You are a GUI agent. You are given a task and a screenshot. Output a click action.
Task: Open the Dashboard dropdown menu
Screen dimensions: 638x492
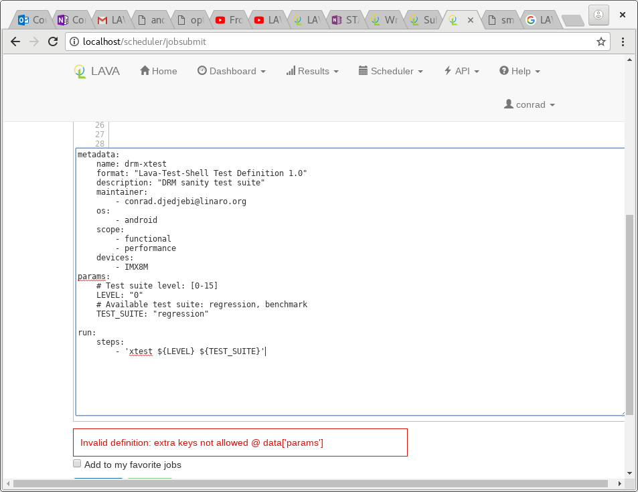click(x=232, y=71)
